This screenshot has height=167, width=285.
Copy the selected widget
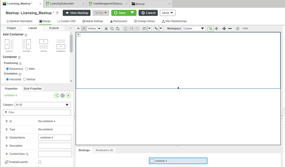coord(112,28)
